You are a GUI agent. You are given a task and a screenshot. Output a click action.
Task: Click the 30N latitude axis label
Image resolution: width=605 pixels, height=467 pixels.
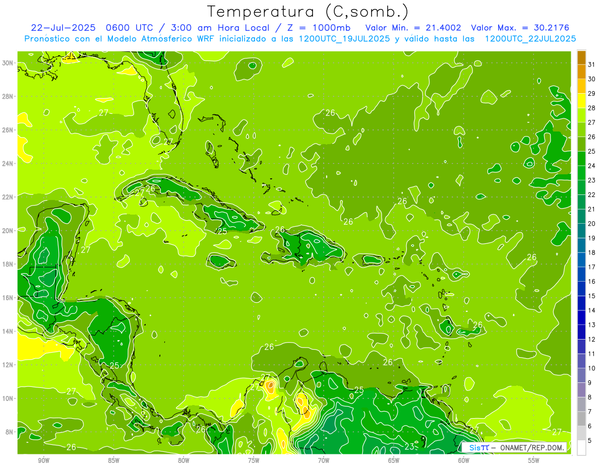coord(8,63)
